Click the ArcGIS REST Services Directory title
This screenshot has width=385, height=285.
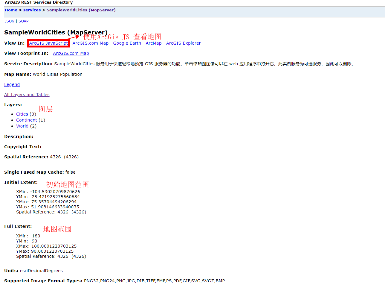tap(39, 2)
